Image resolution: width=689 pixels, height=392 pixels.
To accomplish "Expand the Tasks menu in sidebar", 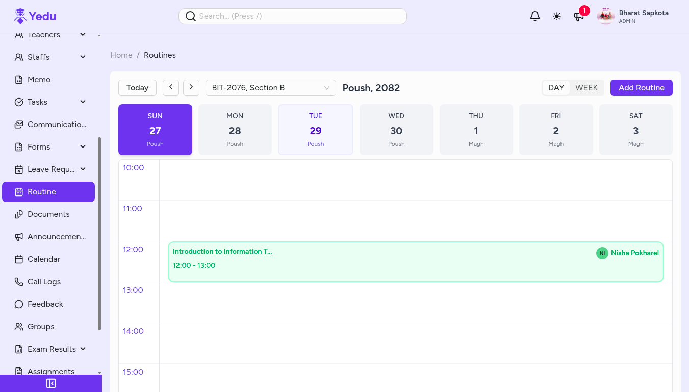I will (x=48, y=102).
